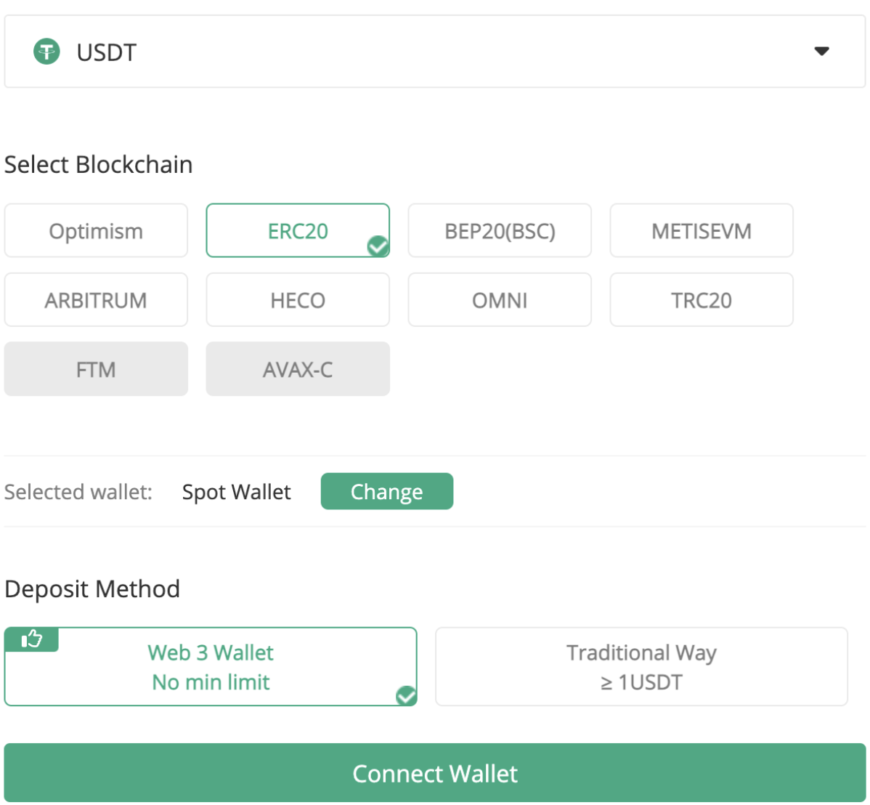This screenshot has height=805, width=870.
Task: Choose the HECO network option
Action: click(x=298, y=300)
